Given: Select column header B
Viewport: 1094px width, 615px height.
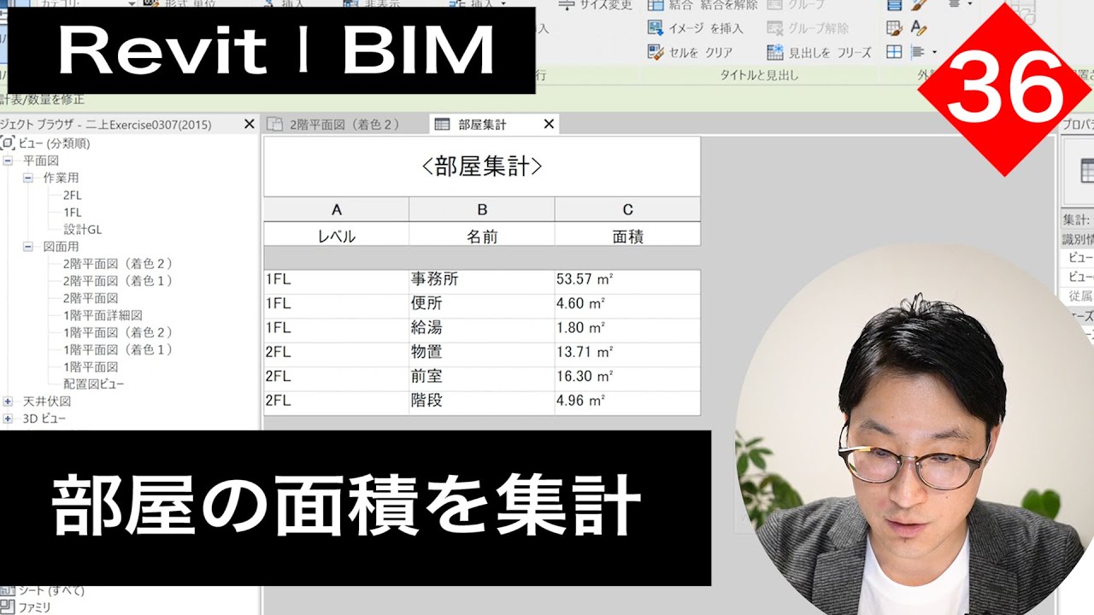Looking at the screenshot, I should pos(482,209).
